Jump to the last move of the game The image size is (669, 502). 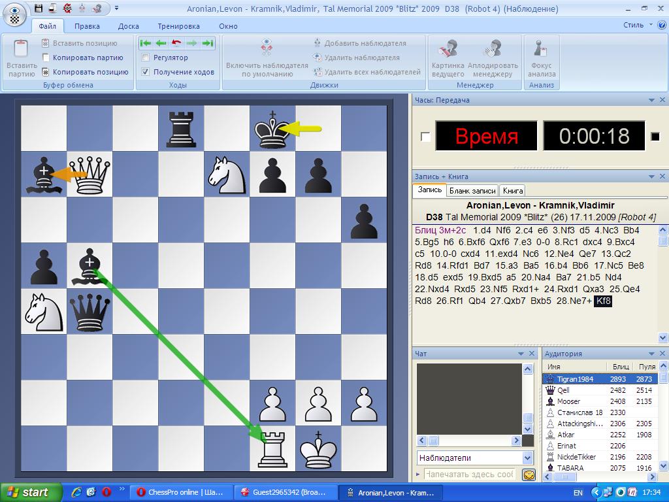(x=208, y=43)
